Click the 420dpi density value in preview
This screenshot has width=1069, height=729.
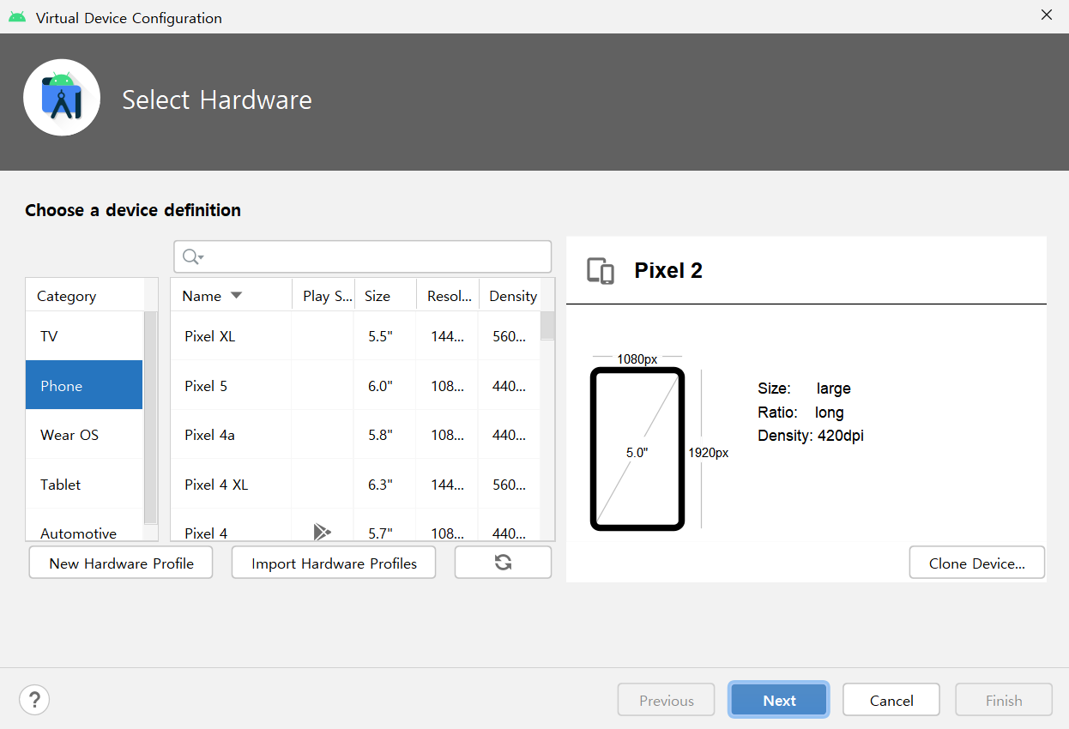tap(840, 436)
